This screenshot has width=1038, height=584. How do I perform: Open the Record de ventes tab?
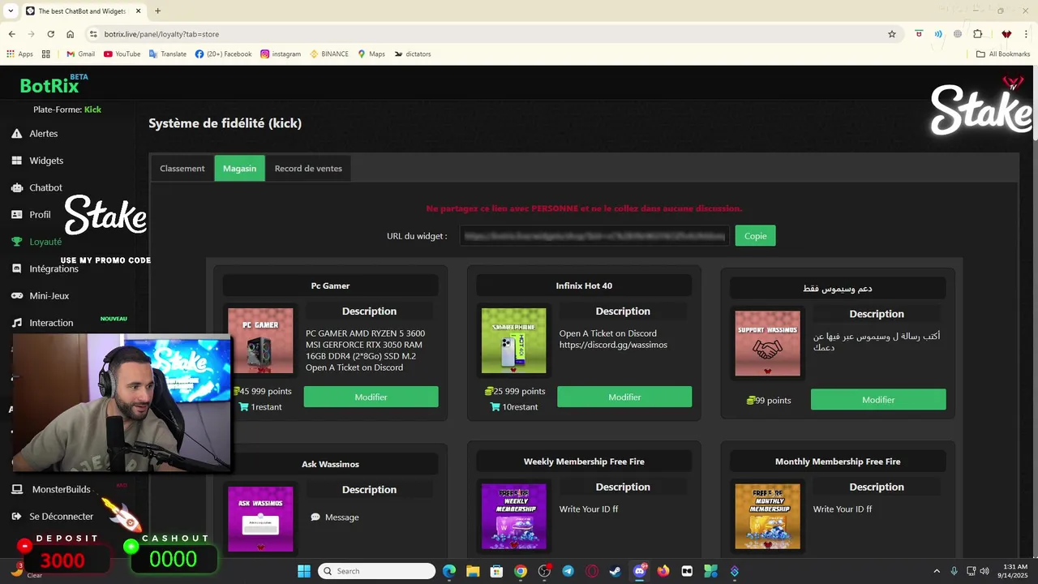308,169
